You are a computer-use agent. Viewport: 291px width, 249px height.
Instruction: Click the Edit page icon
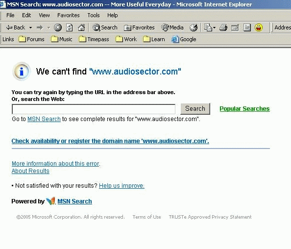click(235, 27)
